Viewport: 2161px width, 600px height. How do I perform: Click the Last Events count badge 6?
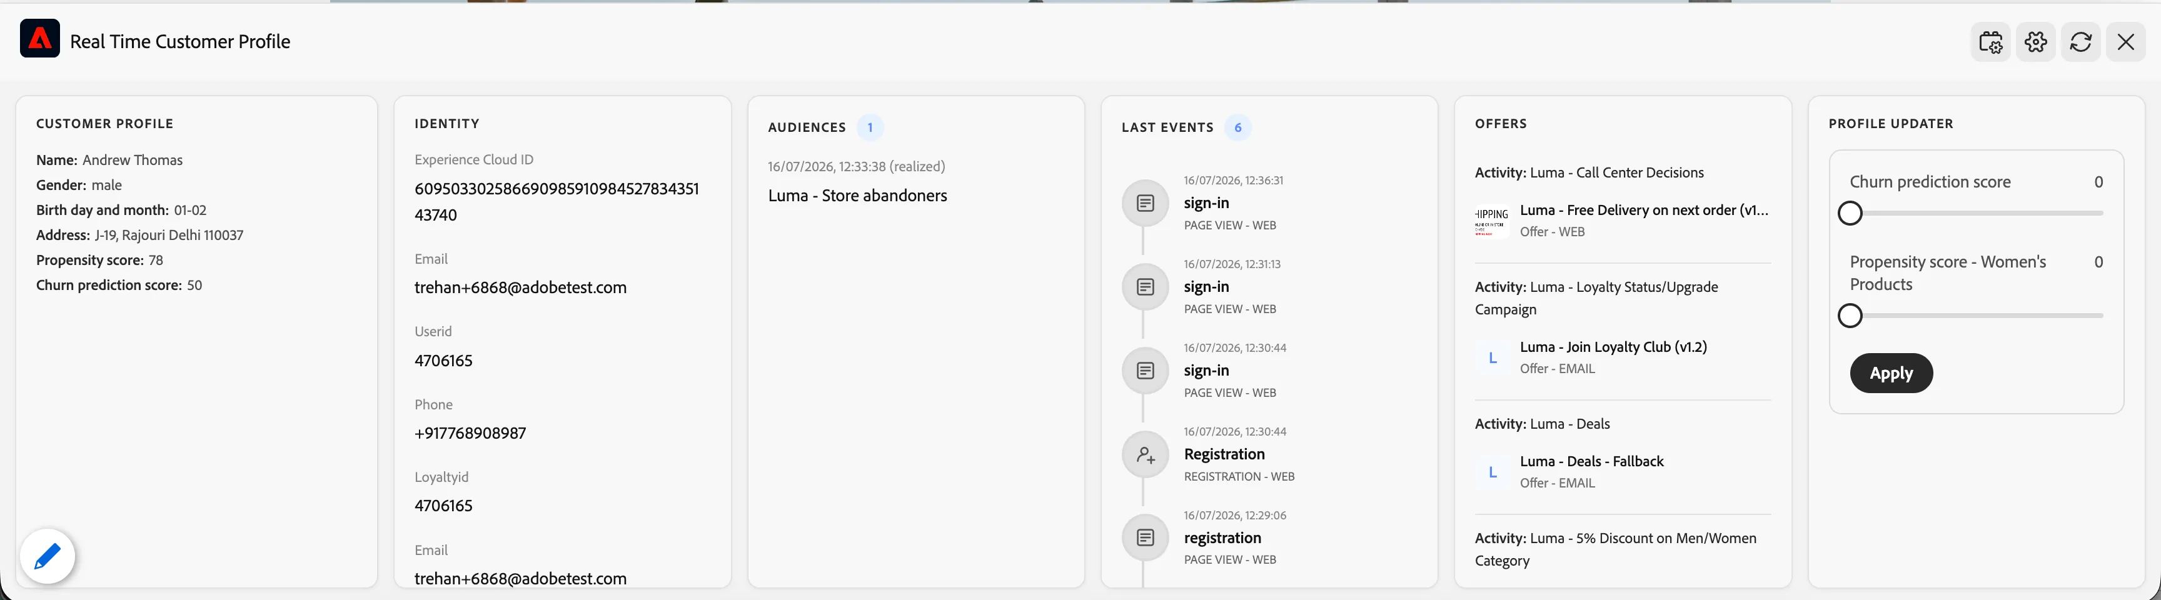point(1237,127)
